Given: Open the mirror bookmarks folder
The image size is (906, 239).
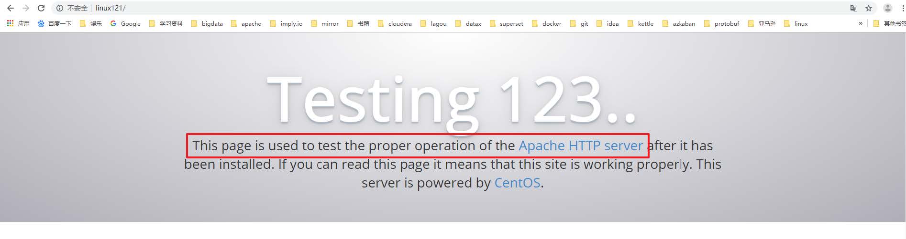Looking at the screenshot, I should pos(325,23).
